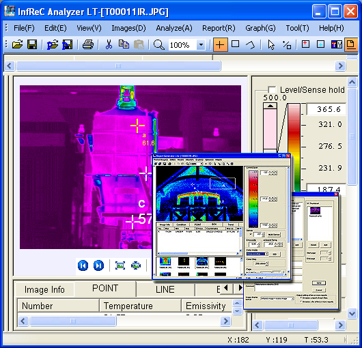Click the table's small down arrow button
The height and width of the screenshot is (348, 362).
(x=237, y=311)
